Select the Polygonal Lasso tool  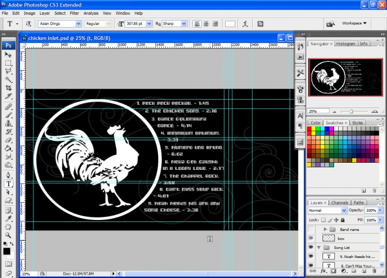(8, 71)
